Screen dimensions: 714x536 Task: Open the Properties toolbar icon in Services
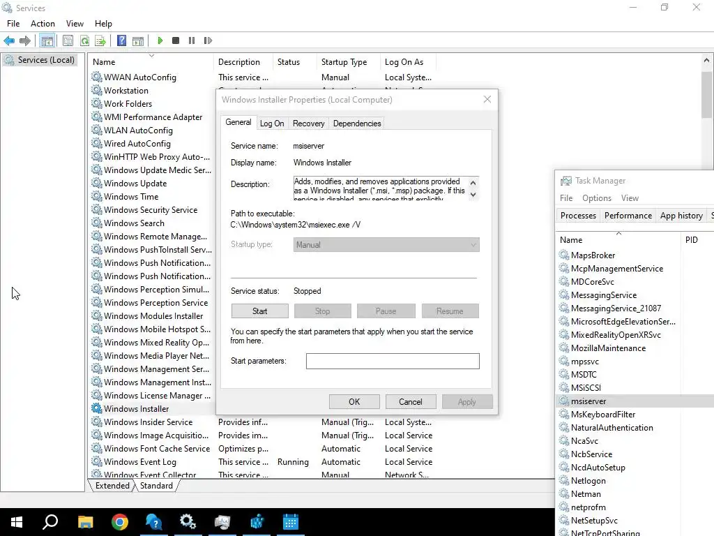coord(68,40)
